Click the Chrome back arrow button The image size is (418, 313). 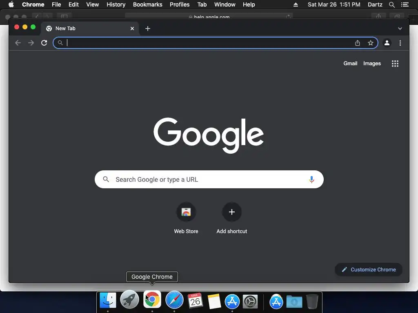[18, 43]
